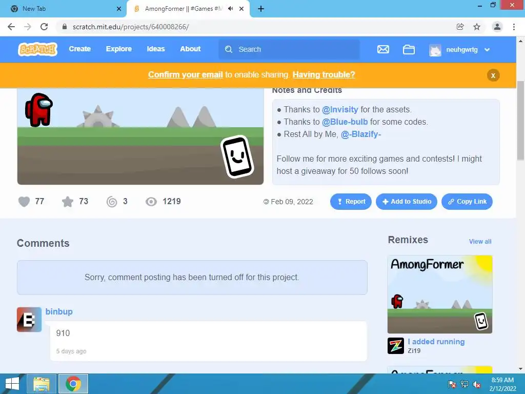Click the search magnifier icon
The image size is (525, 394).
tap(229, 49)
